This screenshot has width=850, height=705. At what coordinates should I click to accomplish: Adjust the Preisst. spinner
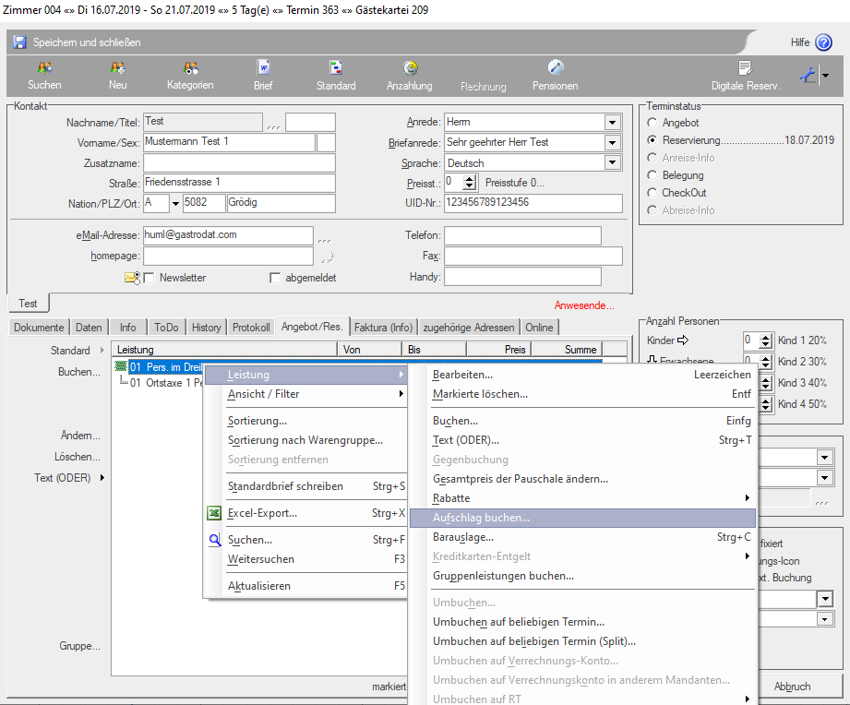[471, 183]
